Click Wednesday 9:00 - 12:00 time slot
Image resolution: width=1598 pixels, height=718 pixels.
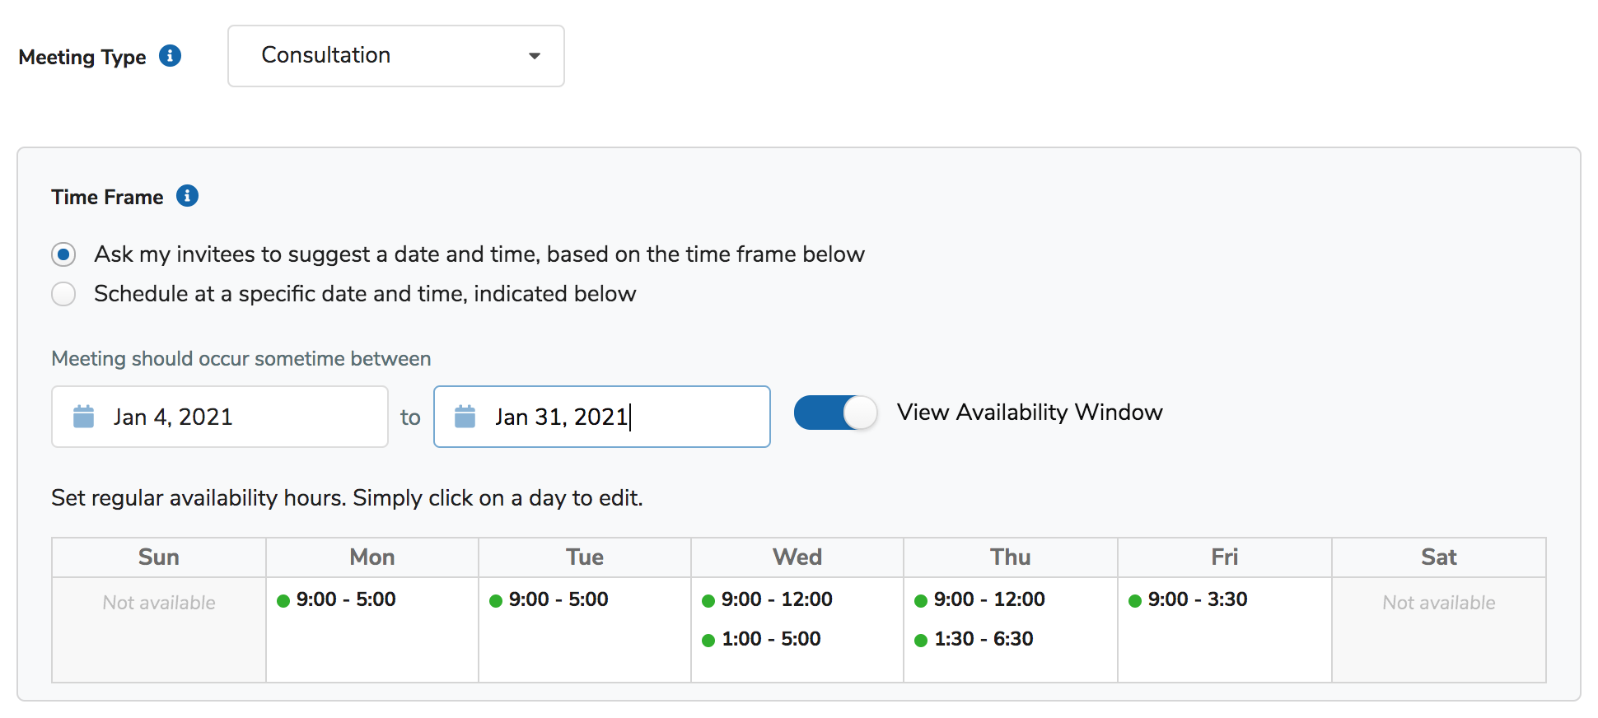click(776, 599)
